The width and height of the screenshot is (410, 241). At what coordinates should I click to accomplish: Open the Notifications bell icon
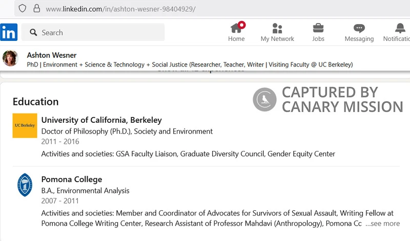coord(400,28)
